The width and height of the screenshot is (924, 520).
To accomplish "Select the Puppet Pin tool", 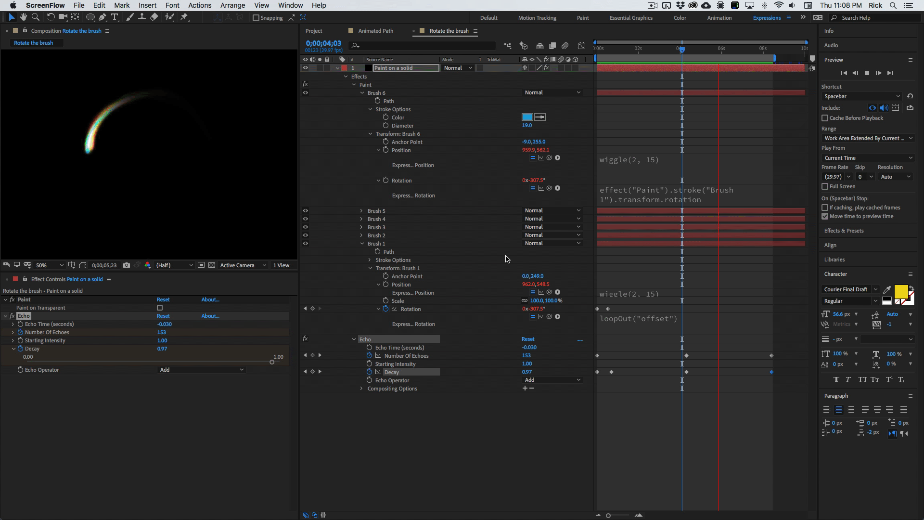I will click(x=184, y=17).
